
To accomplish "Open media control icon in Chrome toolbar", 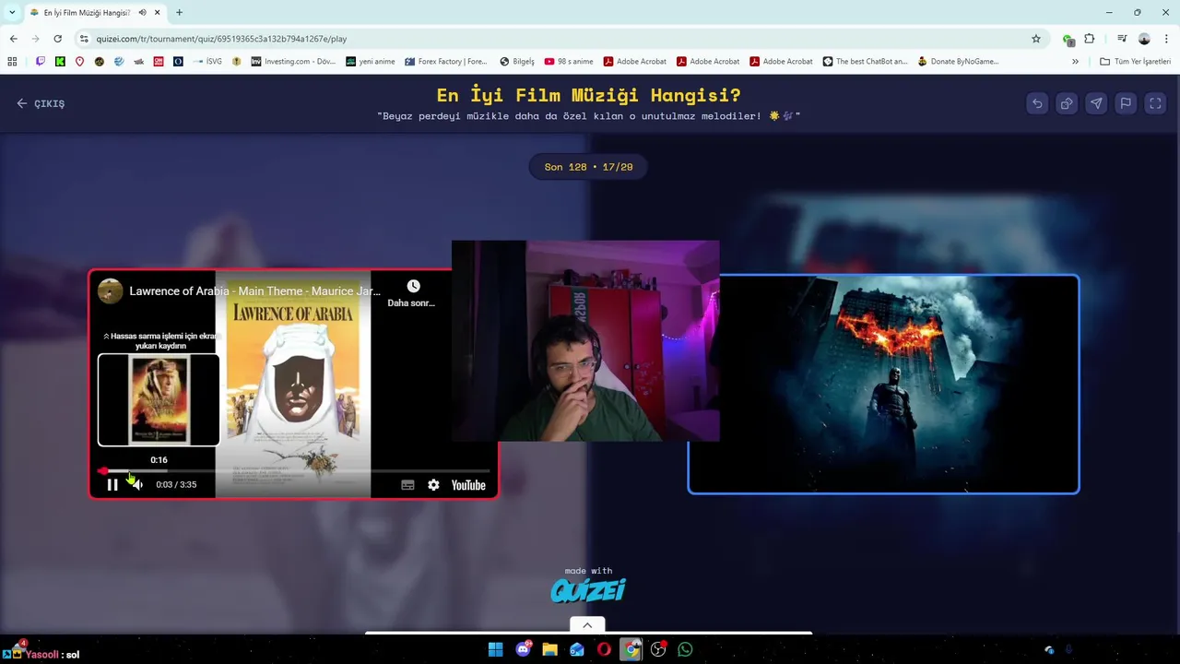I will point(1122,39).
